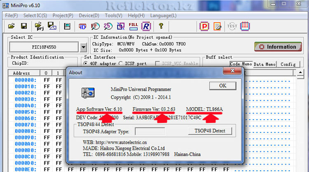Click the TEST toolbar icon
309x172 pixels.
click(232, 26)
